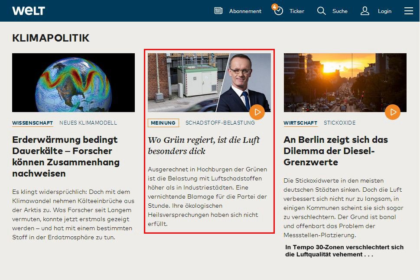Open the Suche menu item

[x=340, y=11]
